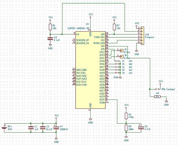Click the J6 Extra connector pad

[x=122, y=56]
